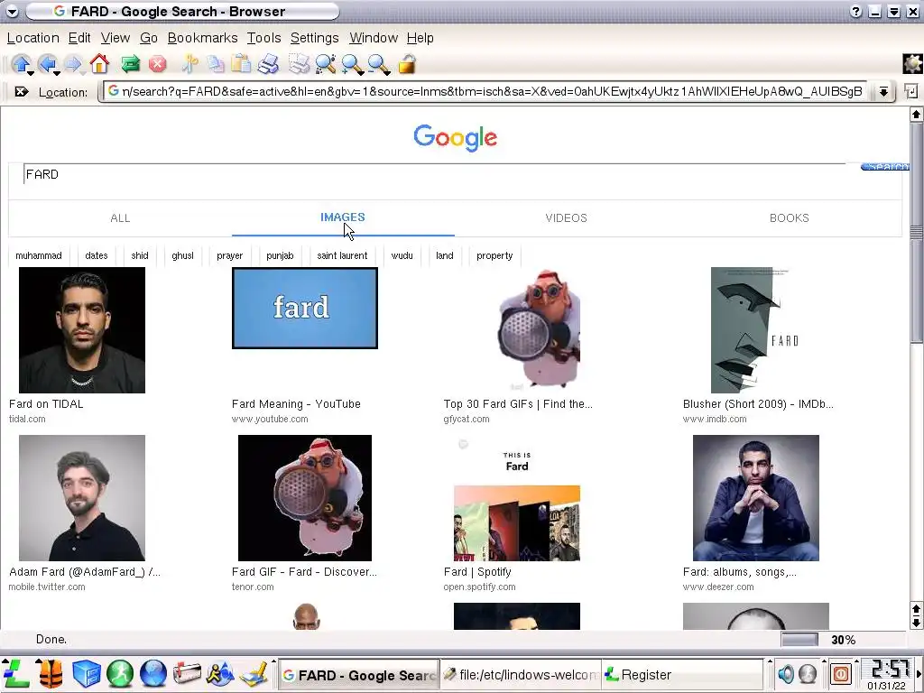924x693 pixels.
Task: Open the Bookmarks menu
Action: 203,38
